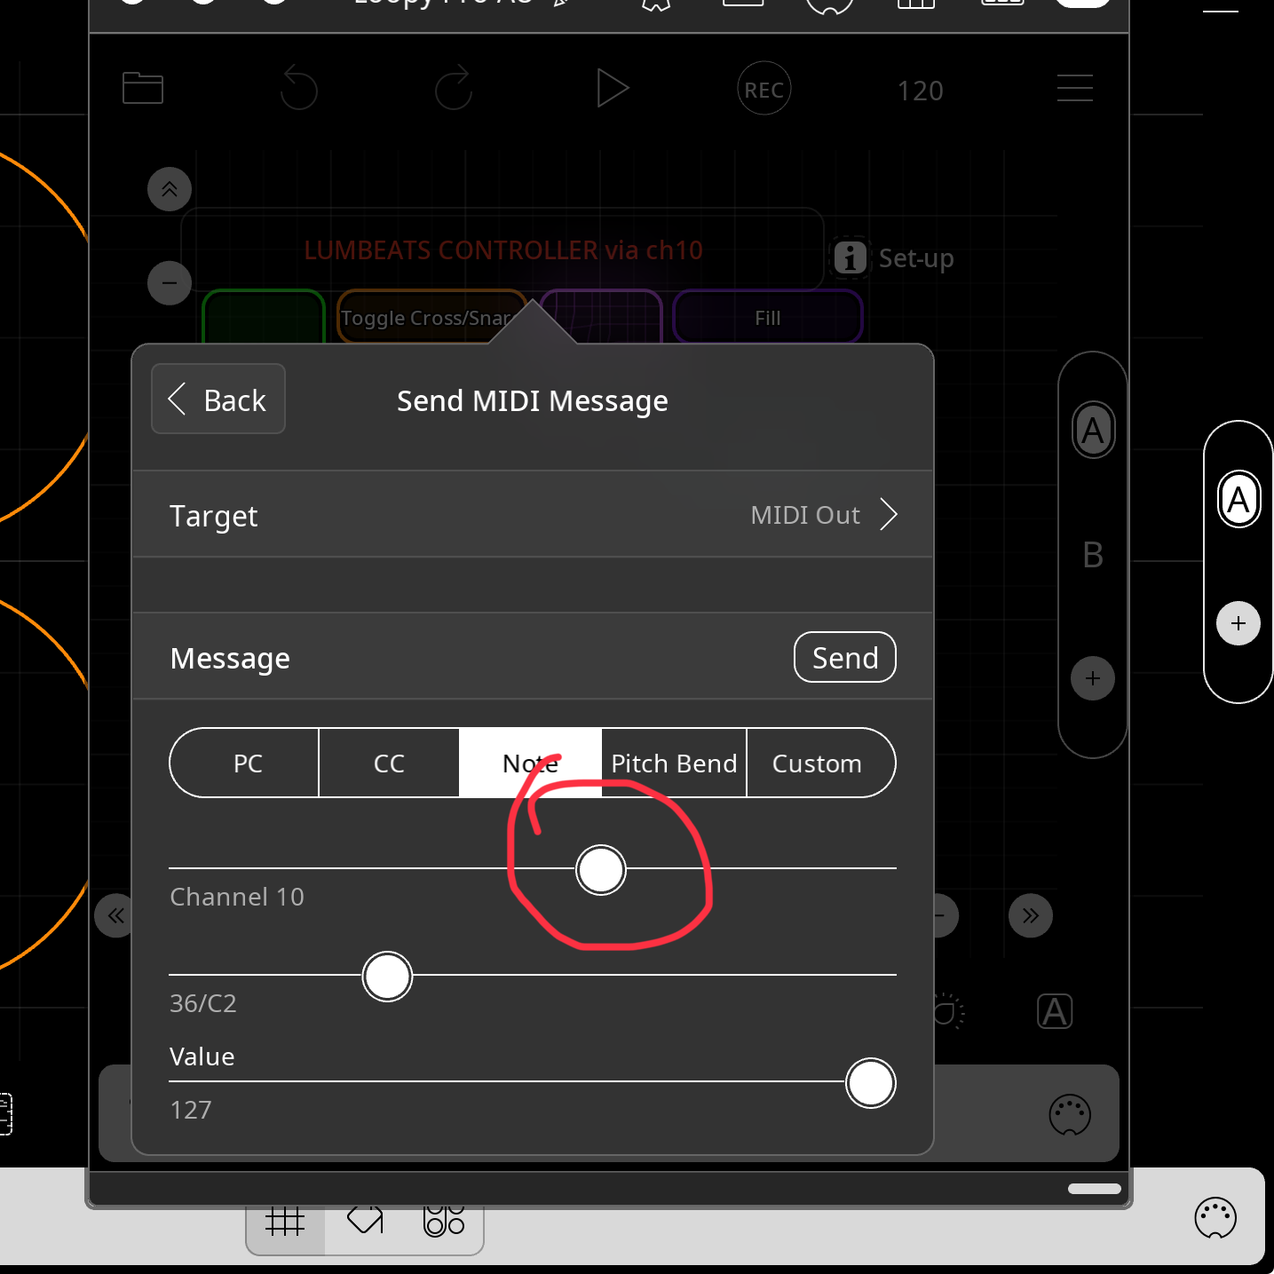
Task: Select page B in inner sidebar
Action: 1093,555
